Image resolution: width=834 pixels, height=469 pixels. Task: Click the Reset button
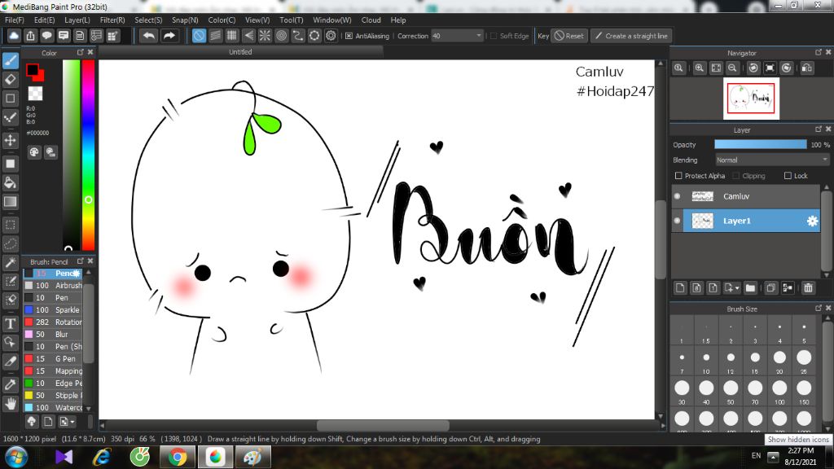click(x=569, y=36)
